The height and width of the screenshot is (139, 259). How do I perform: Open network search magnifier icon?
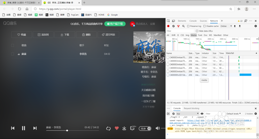click(183, 26)
